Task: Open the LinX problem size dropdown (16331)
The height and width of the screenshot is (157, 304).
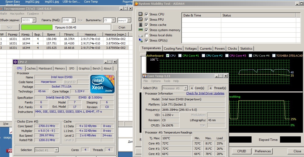Action: pos(34,20)
